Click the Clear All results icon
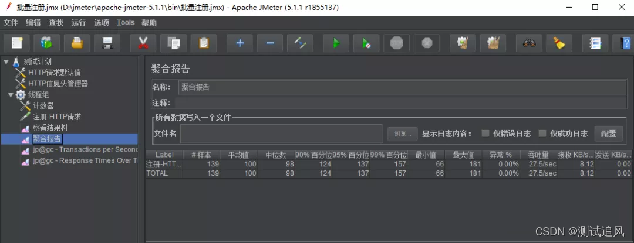 pos(493,43)
